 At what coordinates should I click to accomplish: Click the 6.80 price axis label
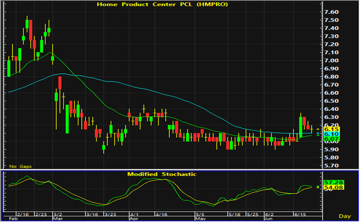331,77
